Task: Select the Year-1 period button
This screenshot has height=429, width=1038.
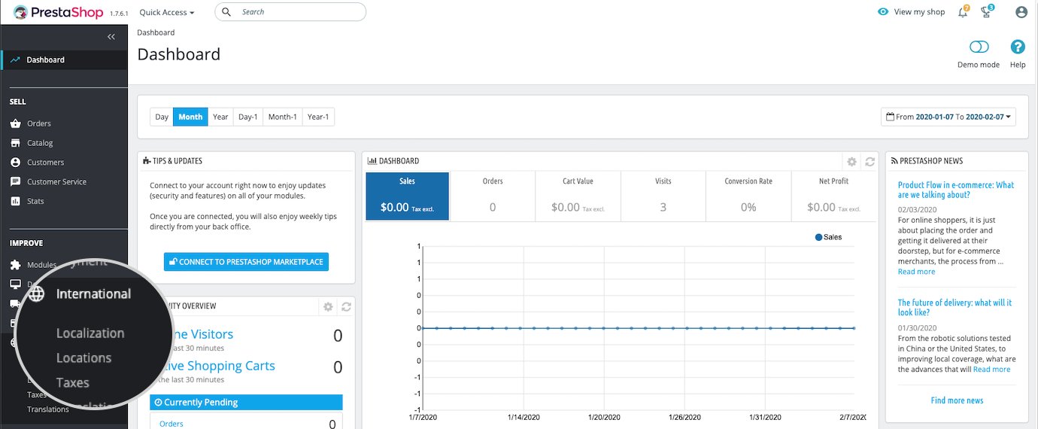Action: pyautogui.click(x=318, y=117)
